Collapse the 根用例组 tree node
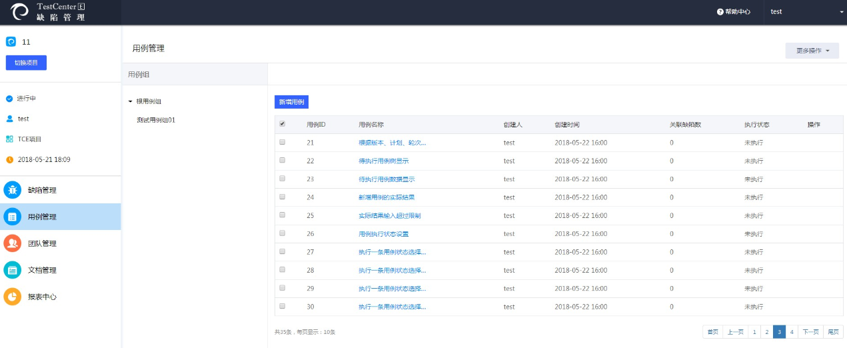847x348 pixels. tap(130, 102)
